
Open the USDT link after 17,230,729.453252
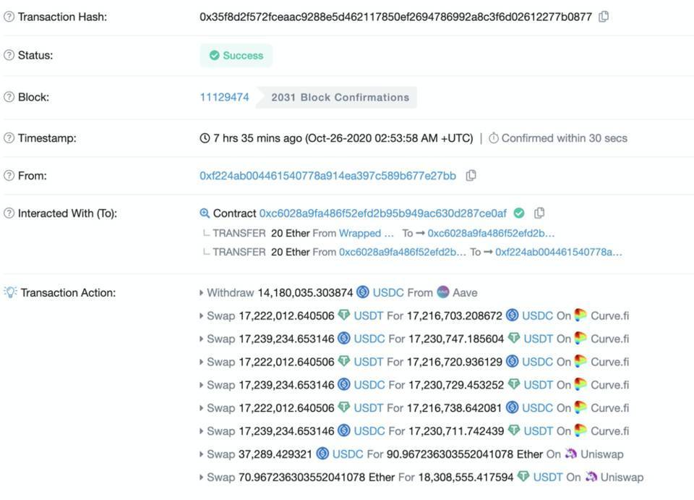pos(538,385)
